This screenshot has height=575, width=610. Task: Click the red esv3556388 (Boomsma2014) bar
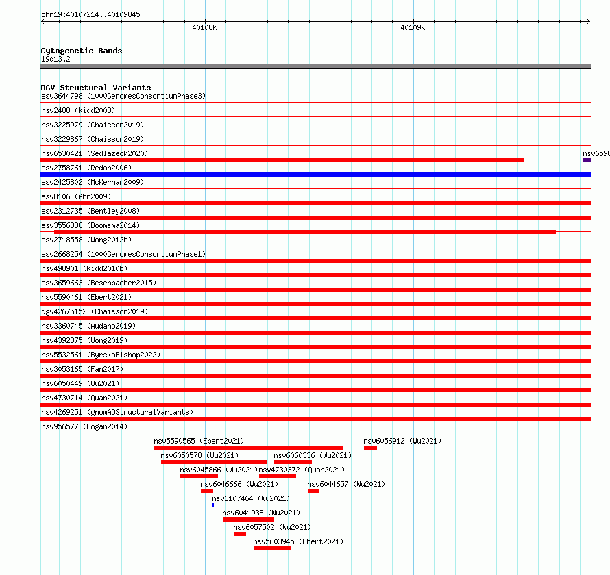click(x=305, y=232)
